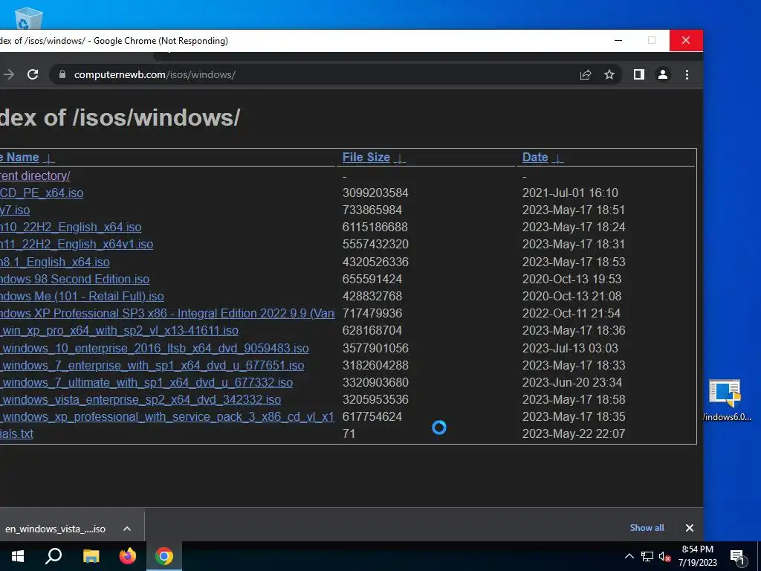The height and width of the screenshot is (571, 761).
Task: Download win_xp_pro_x64_with_sp2 iso
Action: point(120,330)
